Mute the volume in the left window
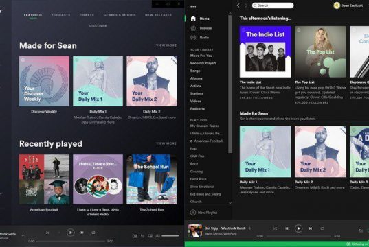369x247 pixels. tap(158, 236)
